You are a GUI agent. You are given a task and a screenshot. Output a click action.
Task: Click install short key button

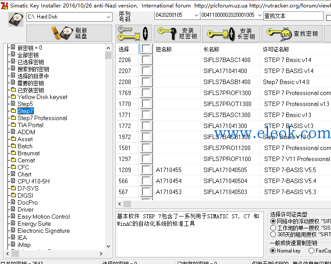coord(177,33)
